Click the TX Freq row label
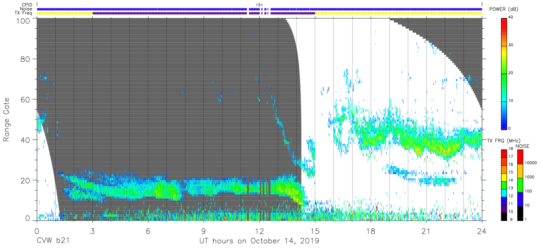 (x=24, y=13)
